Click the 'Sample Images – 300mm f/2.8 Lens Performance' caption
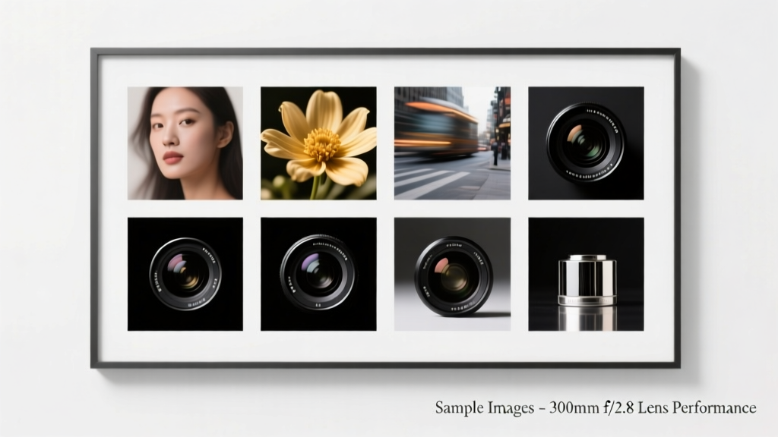Viewport: 778px width, 437px height. 596,407
